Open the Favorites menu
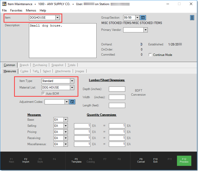Screen dimensions: 199x172 [16, 10]
